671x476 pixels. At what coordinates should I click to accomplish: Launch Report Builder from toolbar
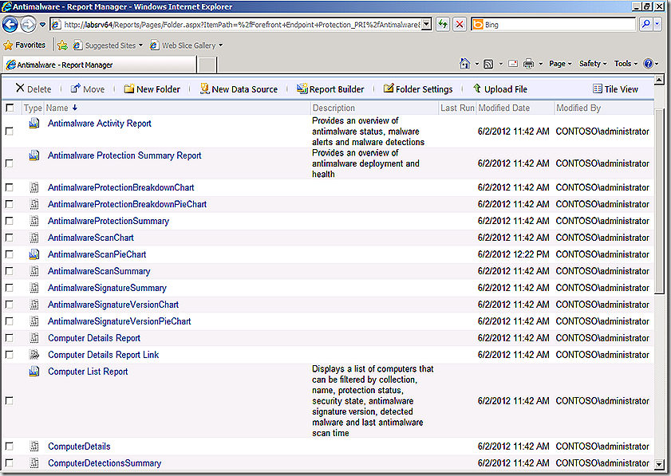pos(330,89)
